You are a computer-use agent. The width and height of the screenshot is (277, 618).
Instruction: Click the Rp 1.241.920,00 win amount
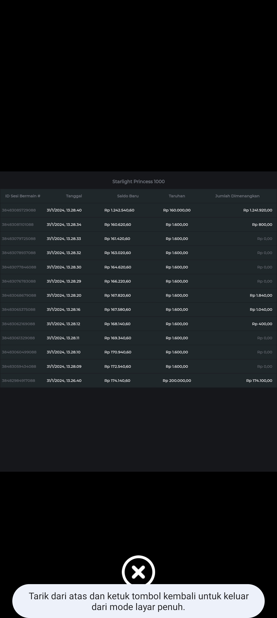tap(258, 210)
